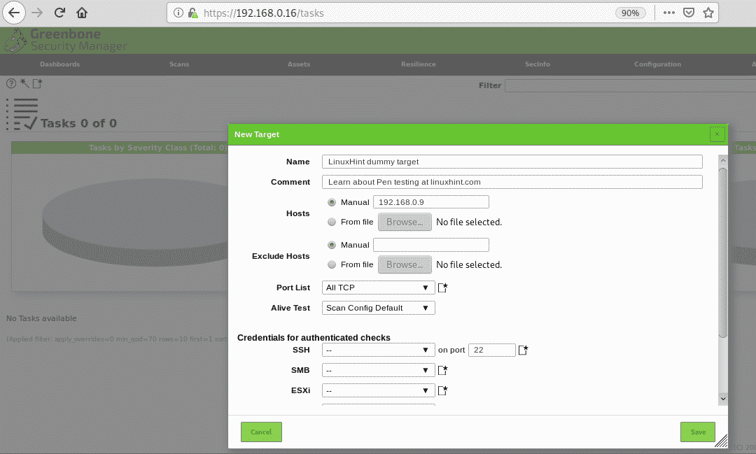Open the help question mark icon
Image resolution: width=756 pixels, height=454 pixels.
[10, 83]
